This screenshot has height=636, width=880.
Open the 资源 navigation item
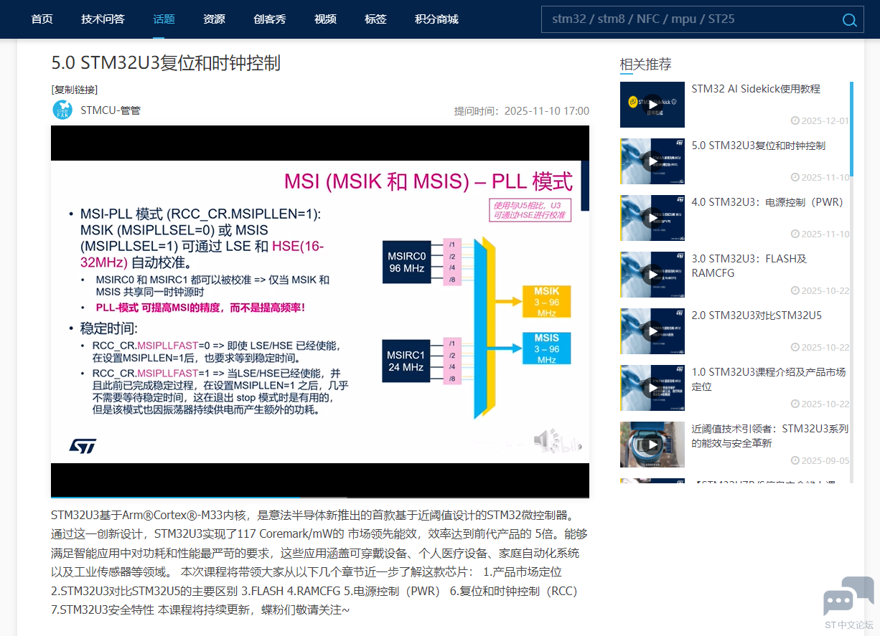point(214,19)
